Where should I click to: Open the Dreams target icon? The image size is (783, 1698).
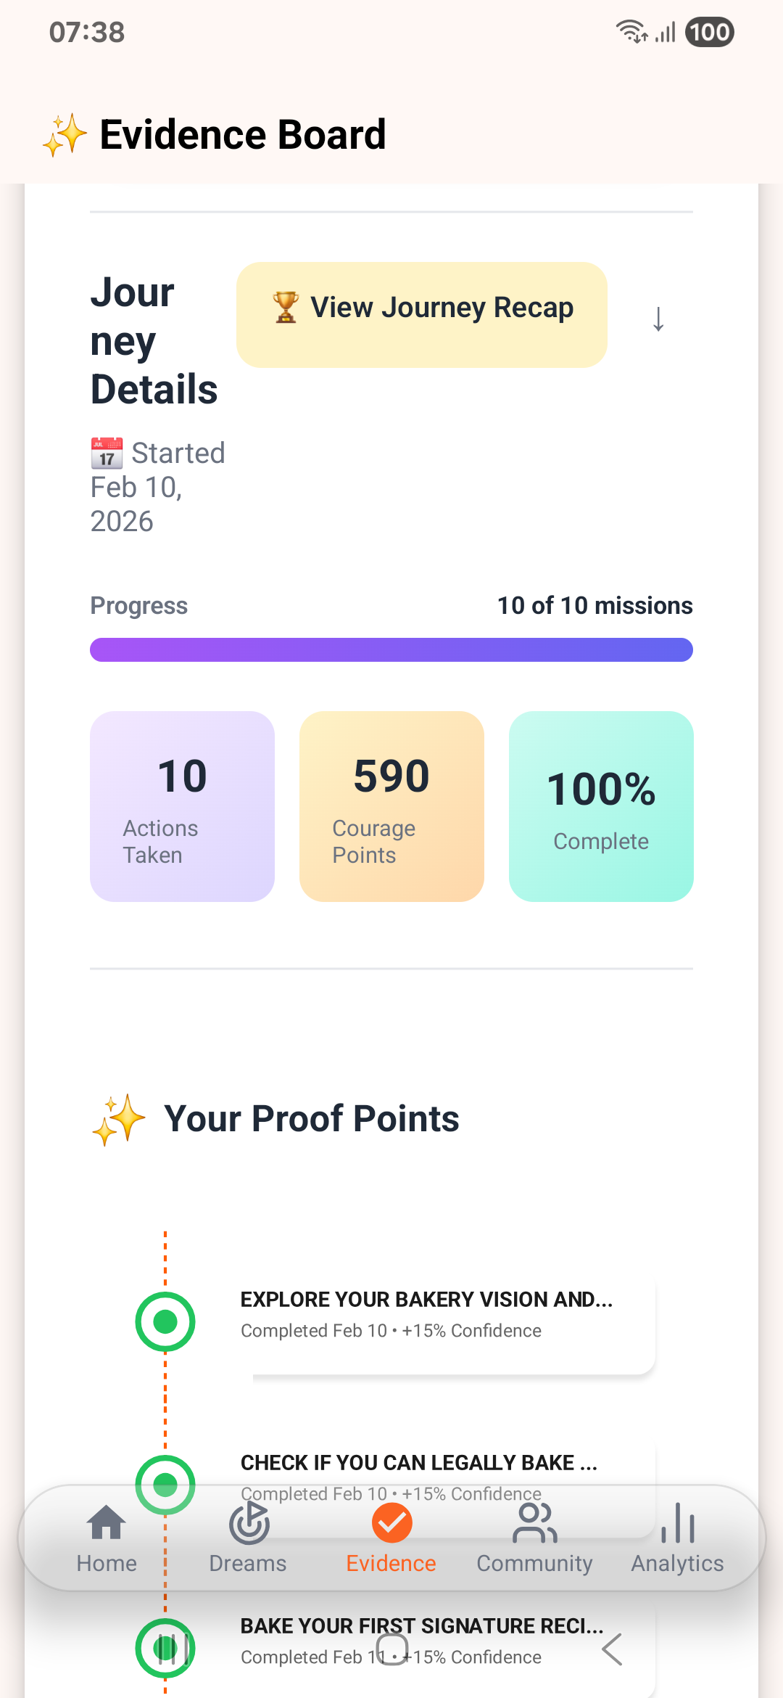point(249,1522)
